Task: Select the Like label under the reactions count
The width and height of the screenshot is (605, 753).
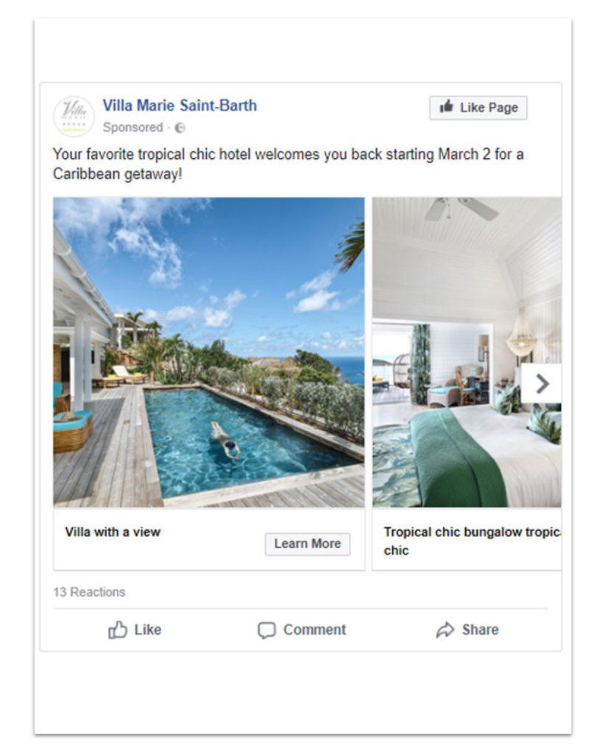Action: click(147, 629)
